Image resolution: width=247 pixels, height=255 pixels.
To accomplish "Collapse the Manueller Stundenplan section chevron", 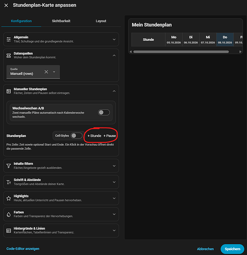I will (x=114, y=91).
